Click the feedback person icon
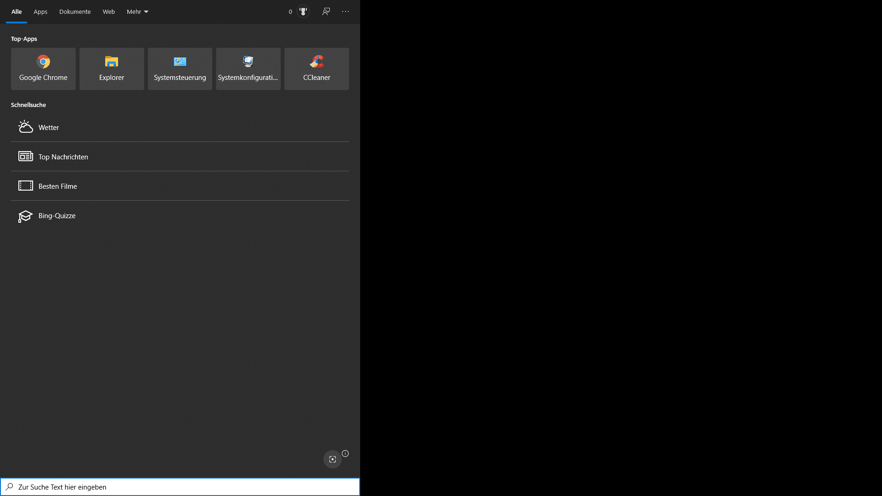 tap(326, 11)
